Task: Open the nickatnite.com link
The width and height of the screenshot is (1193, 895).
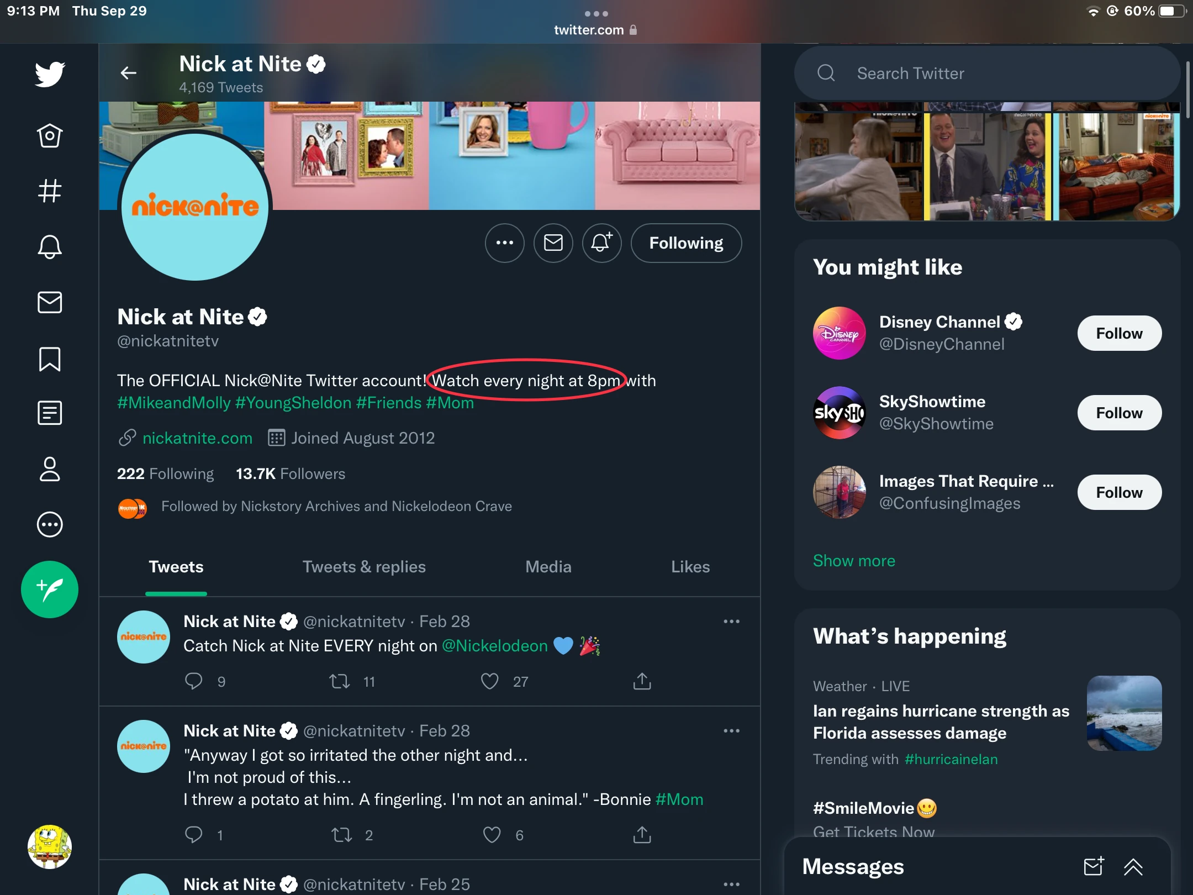Action: pyautogui.click(x=197, y=438)
